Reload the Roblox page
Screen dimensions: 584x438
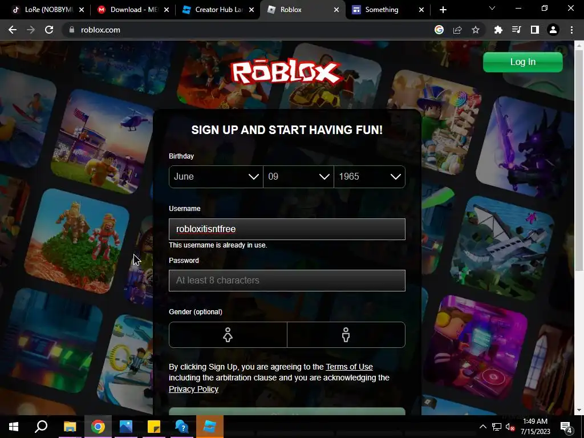pos(49,30)
